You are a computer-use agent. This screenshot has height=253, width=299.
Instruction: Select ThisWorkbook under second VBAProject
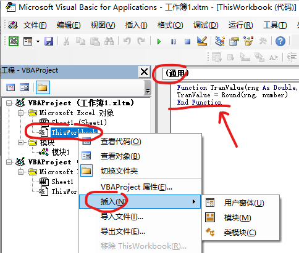tap(64, 191)
